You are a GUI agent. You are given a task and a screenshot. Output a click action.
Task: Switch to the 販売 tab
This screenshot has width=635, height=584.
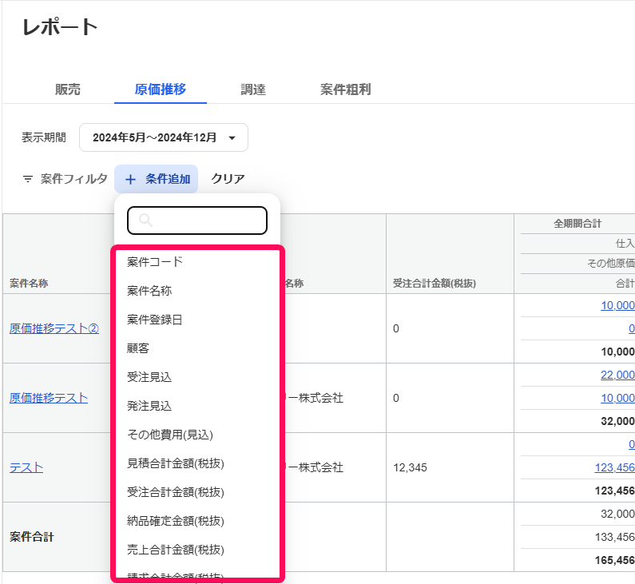tap(68, 89)
